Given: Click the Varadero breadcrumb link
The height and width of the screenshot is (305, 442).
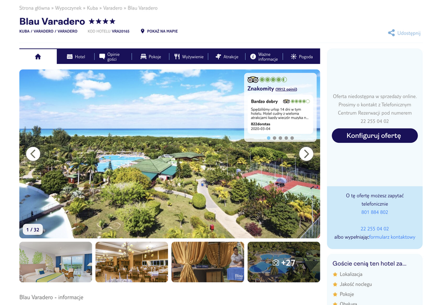Looking at the screenshot, I should coord(113,8).
